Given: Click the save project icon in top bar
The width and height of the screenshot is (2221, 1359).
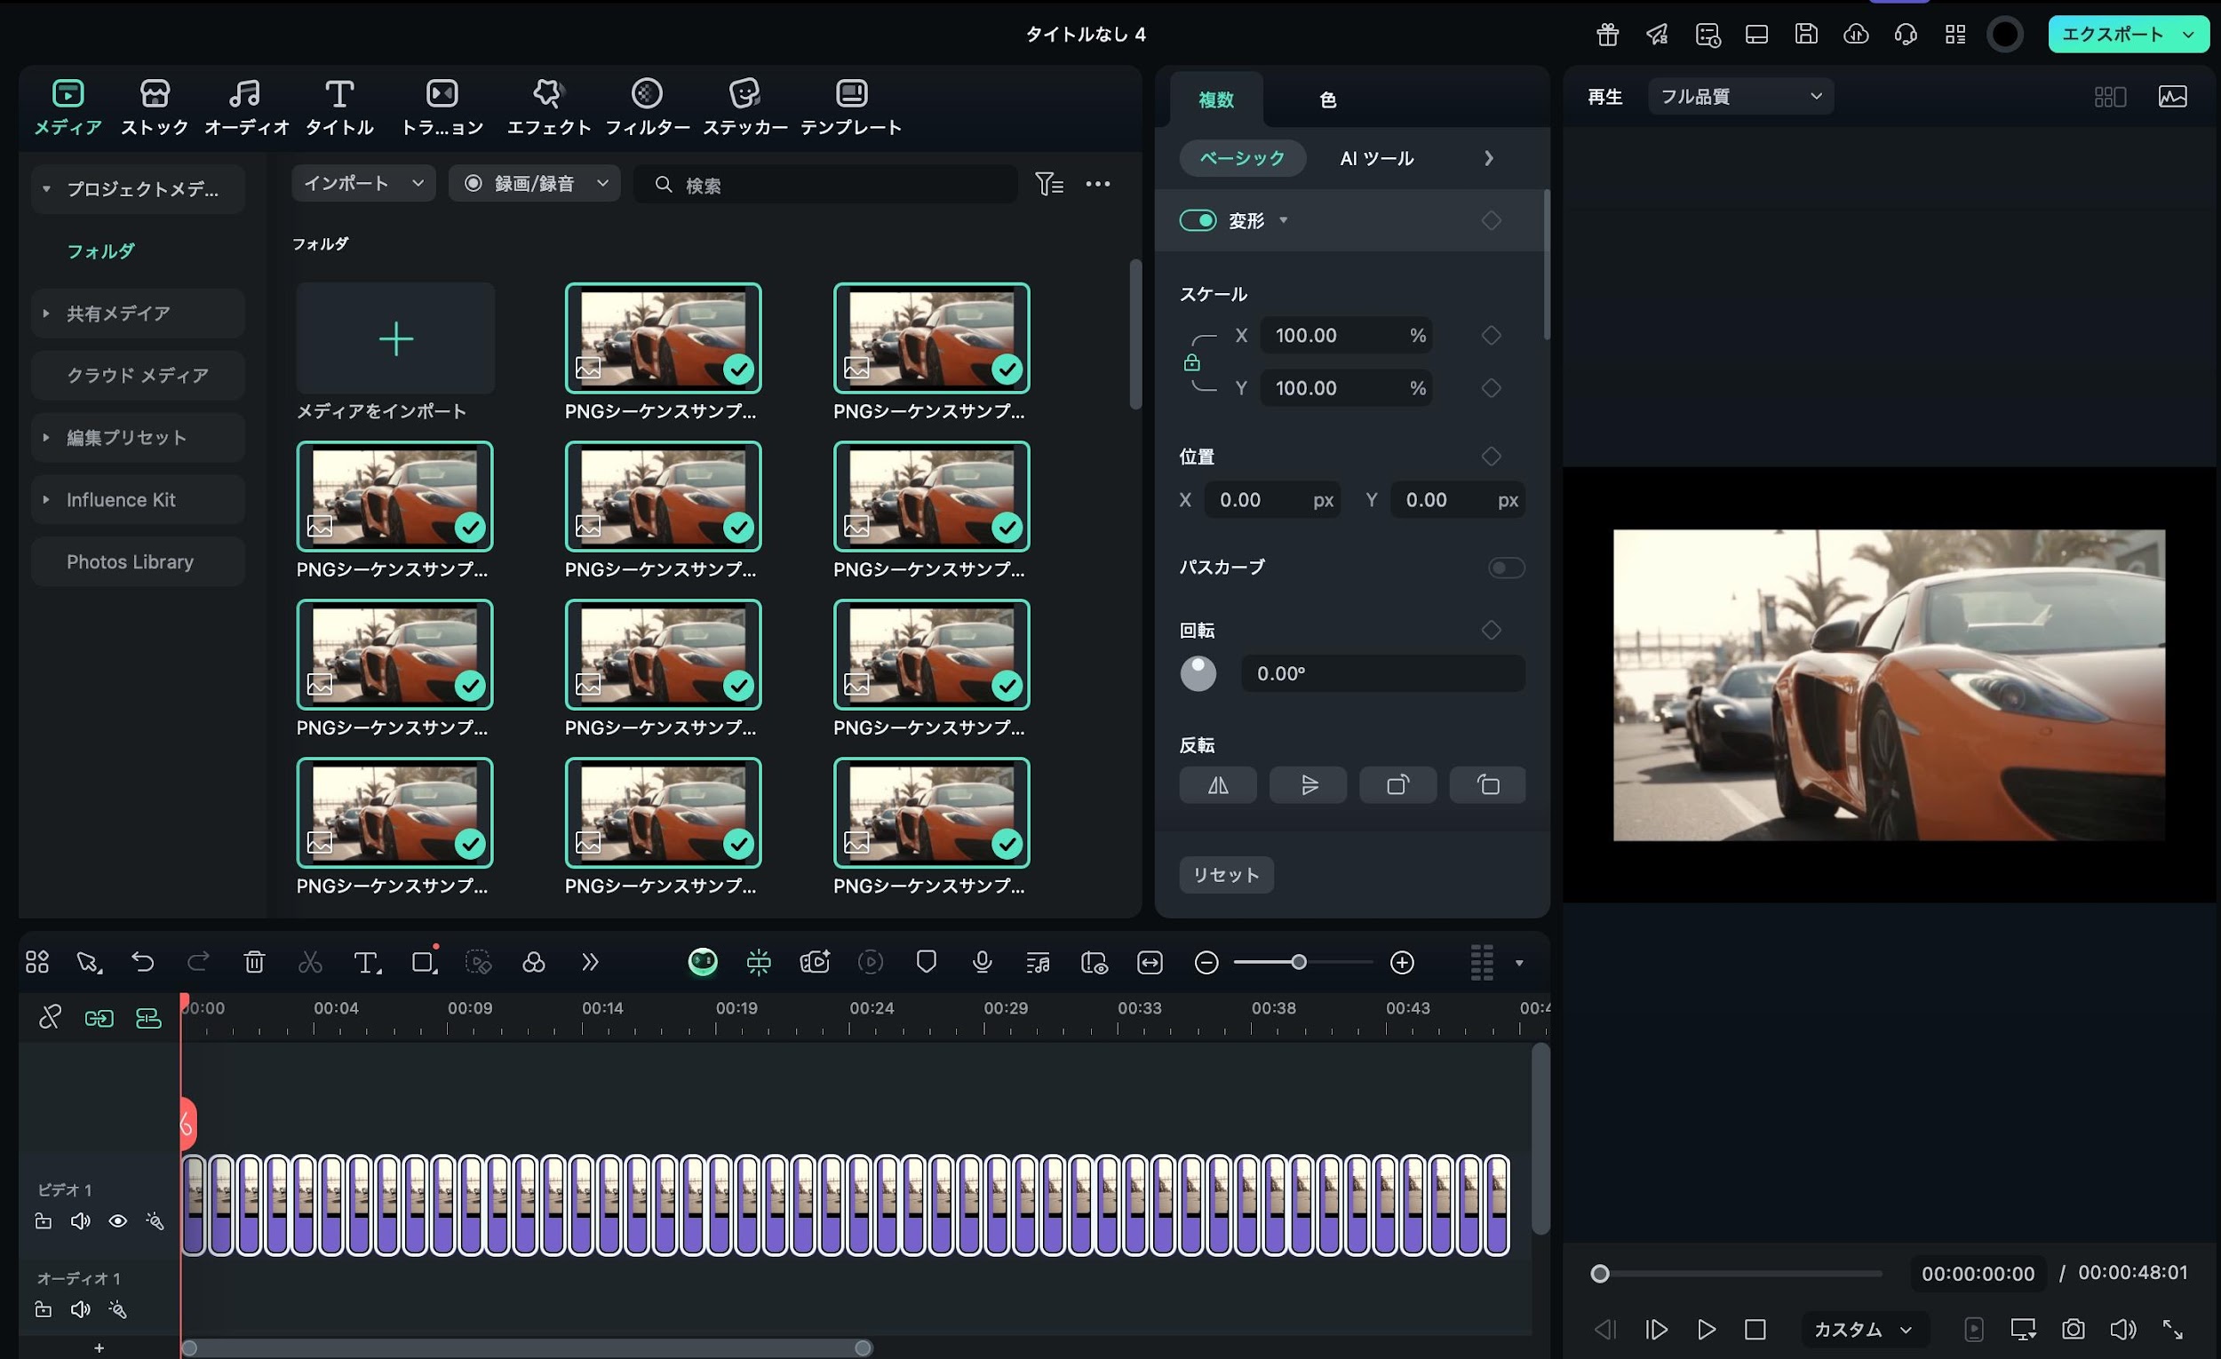Looking at the screenshot, I should [1806, 35].
